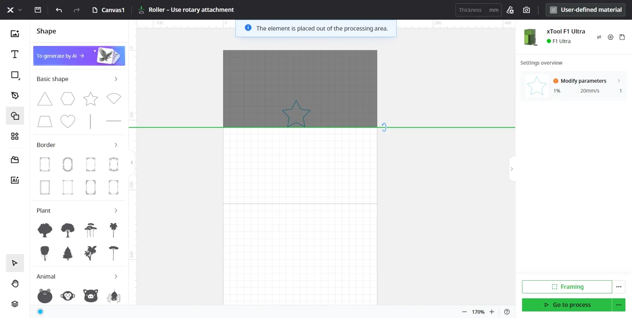The image size is (632, 318).
Task: Redo the last action
Action: coord(77,9)
